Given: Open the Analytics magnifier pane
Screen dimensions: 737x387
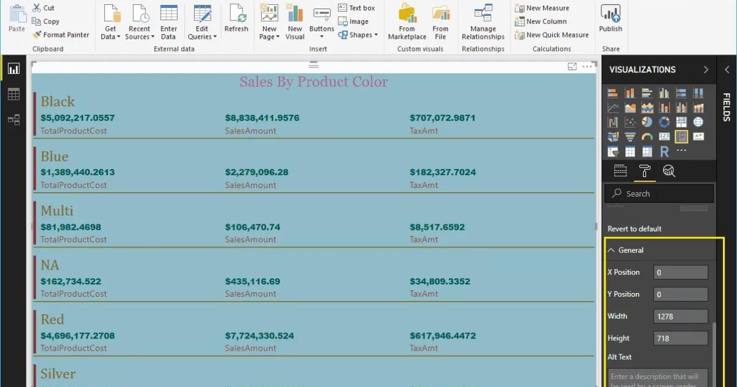Looking at the screenshot, I should click(669, 171).
